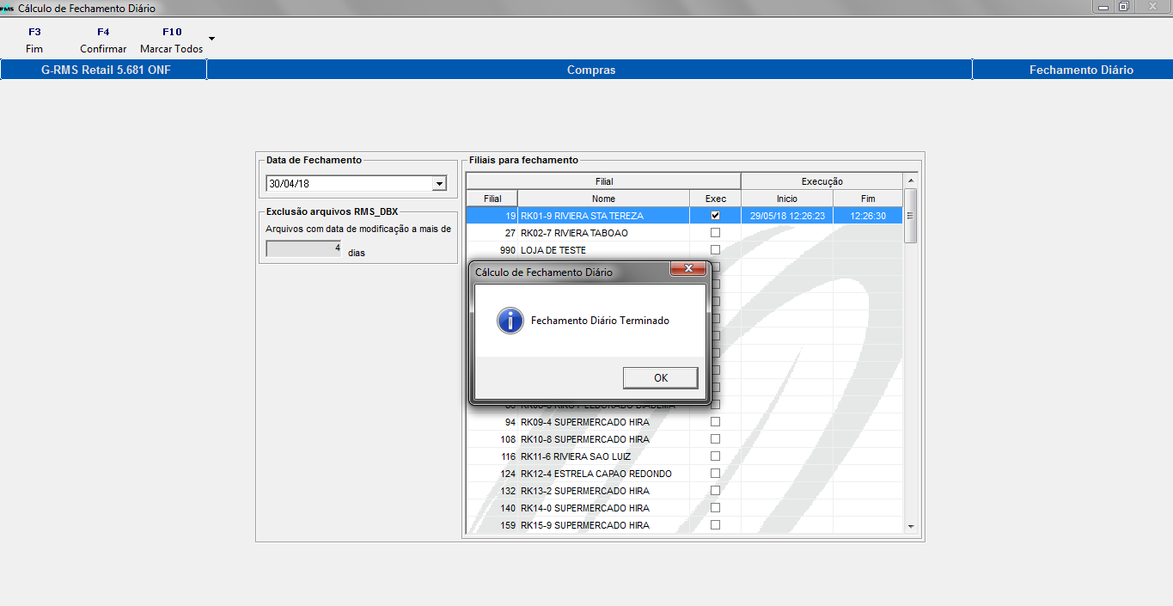Screen dimensions: 1173x606
Task: Click the blue information icon in dialog
Action: pos(510,321)
